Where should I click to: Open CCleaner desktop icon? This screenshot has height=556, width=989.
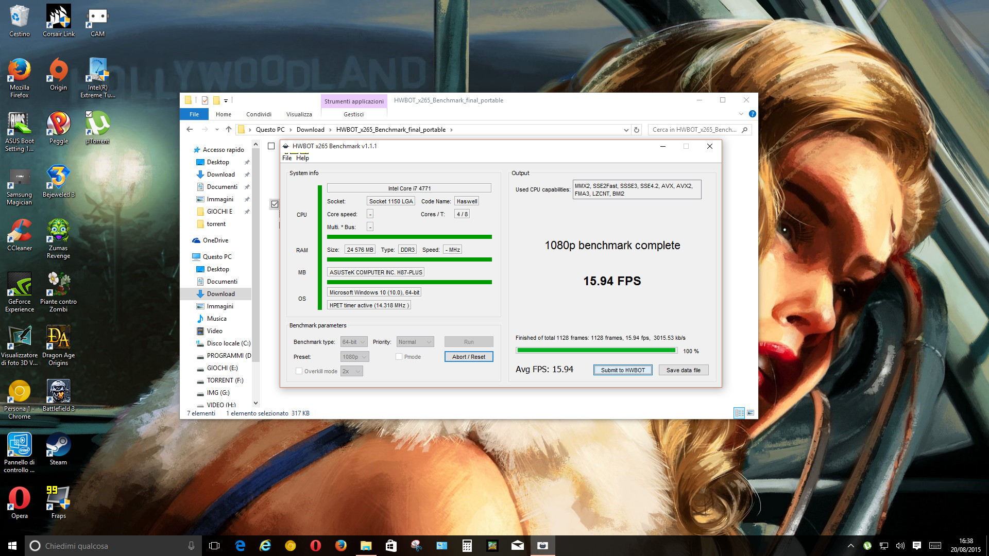(20, 235)
